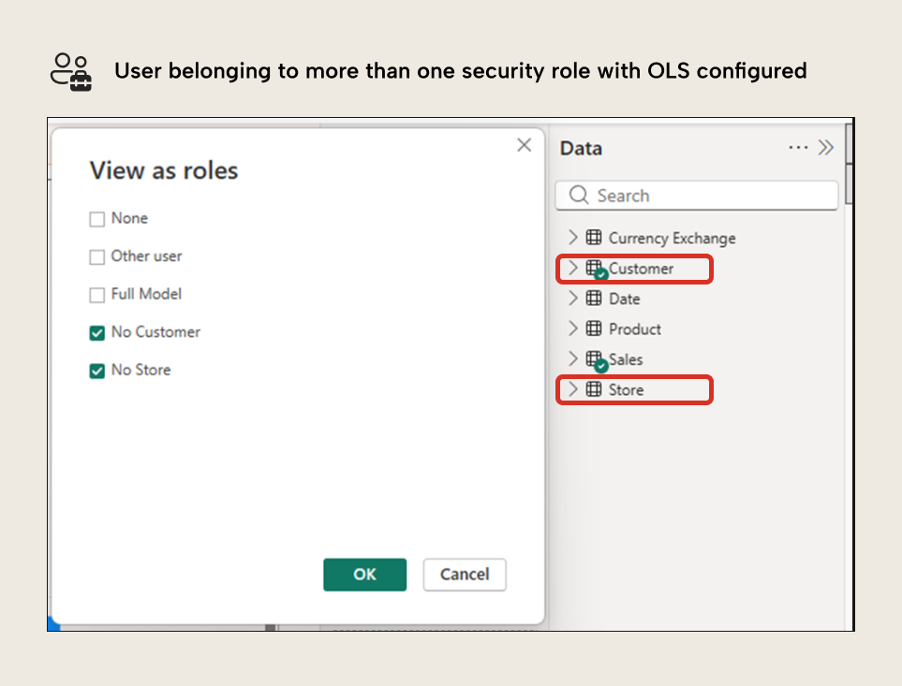Click the Date table icon

[594, 299]
